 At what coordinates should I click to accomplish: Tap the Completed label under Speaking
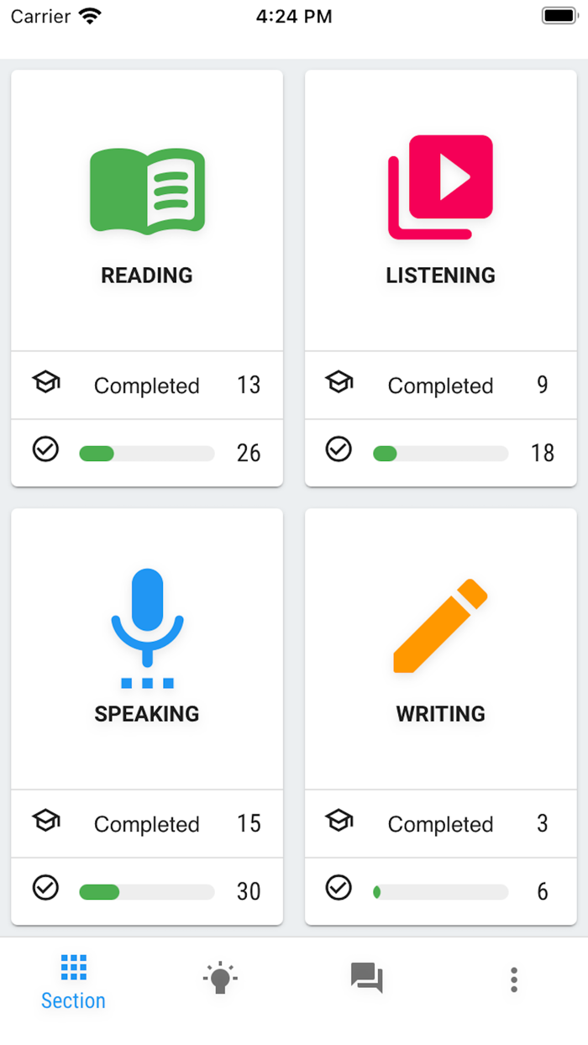146,824
